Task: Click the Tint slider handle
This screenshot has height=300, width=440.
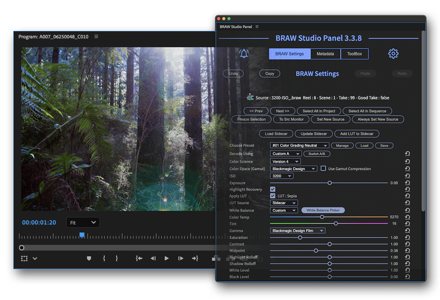Action: click(336, 224)
